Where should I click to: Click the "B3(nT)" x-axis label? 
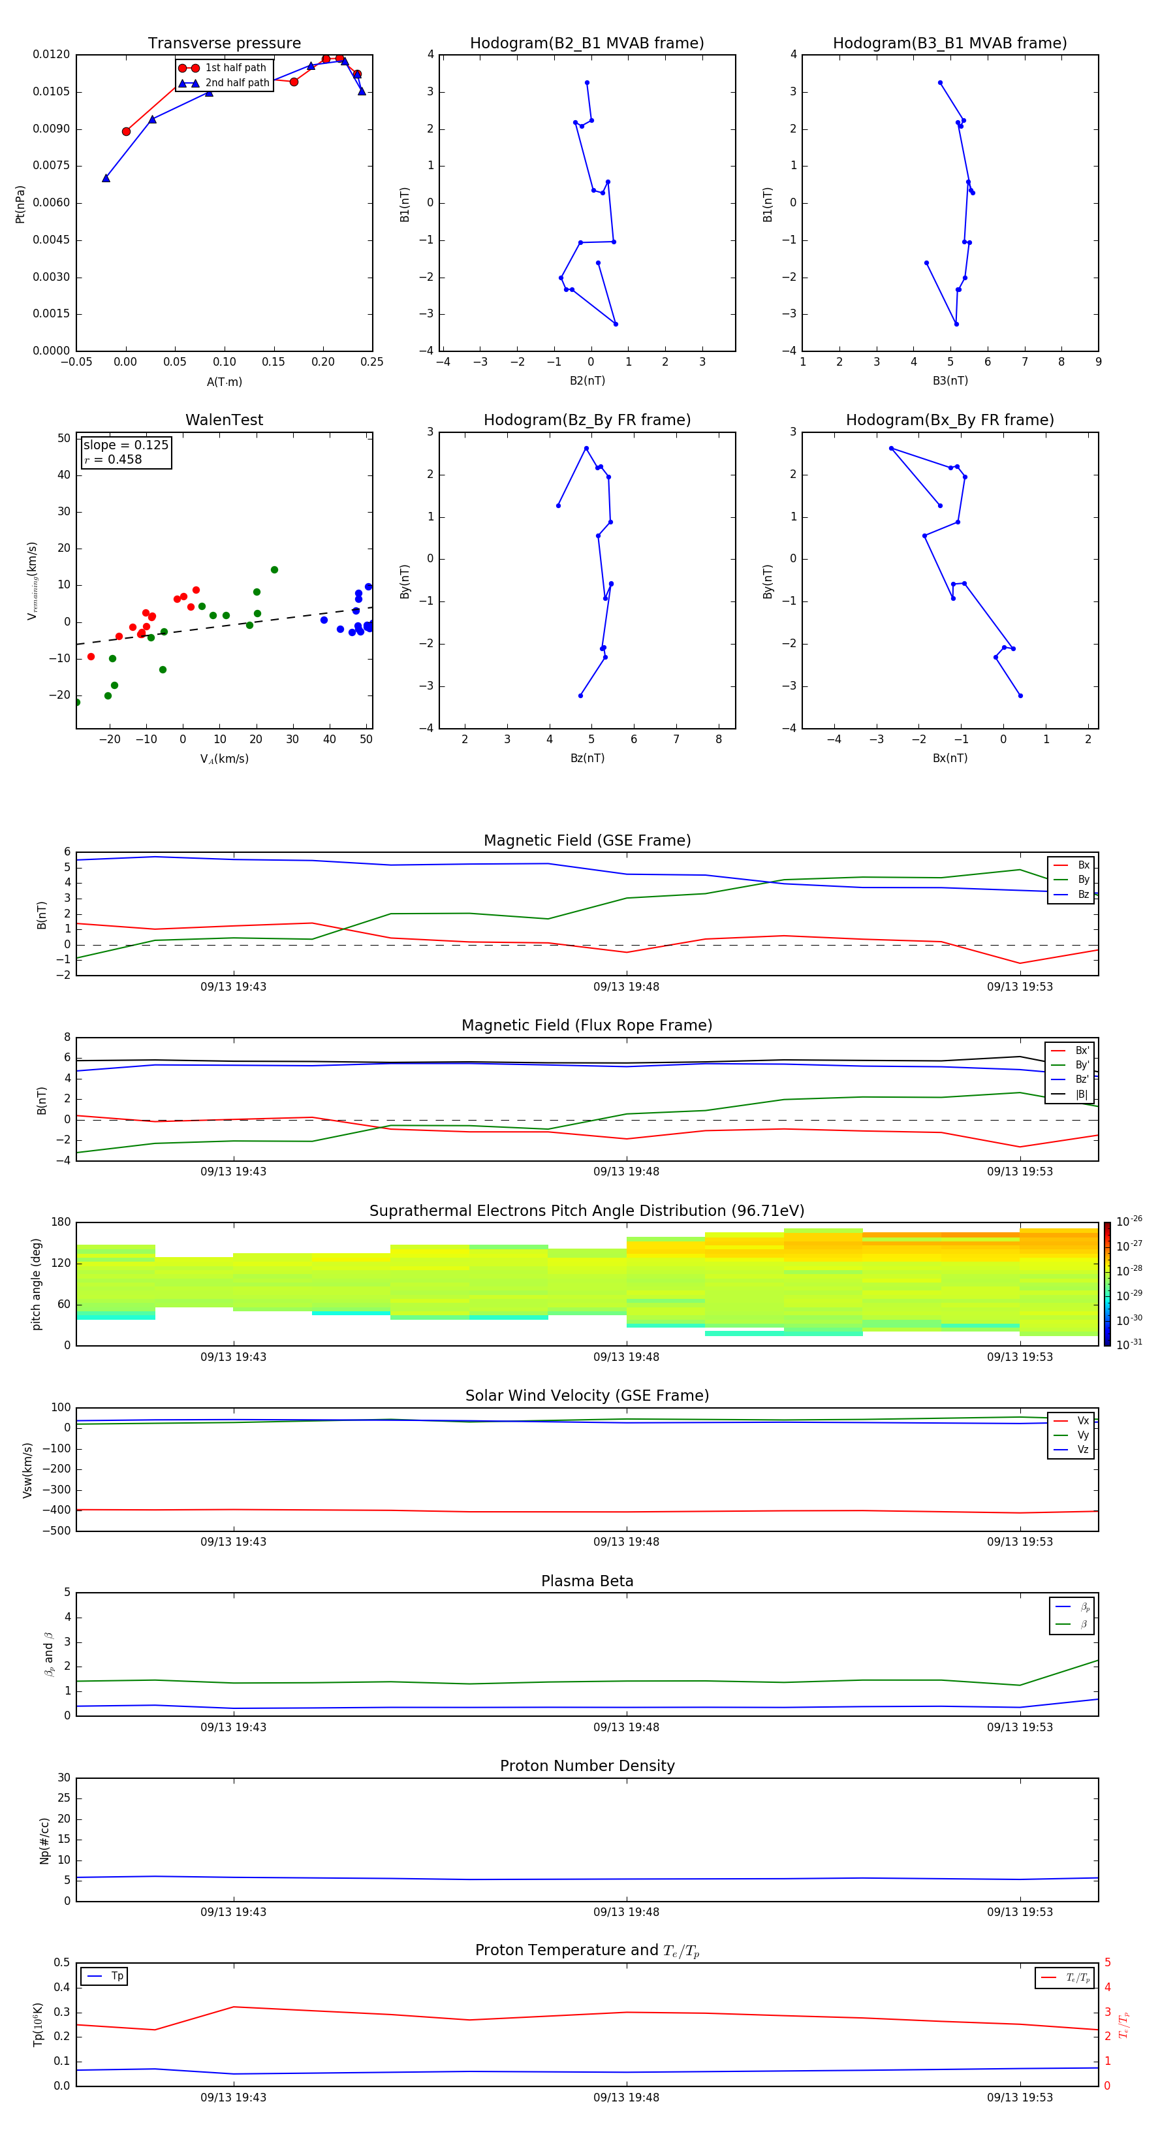tap(950, 381)
